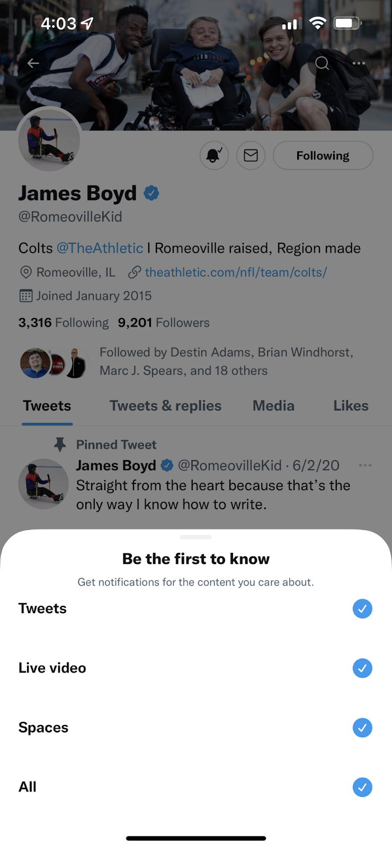Open the three-dot more options menu
Screen dimensions: 392x848
tap(359, 64)
